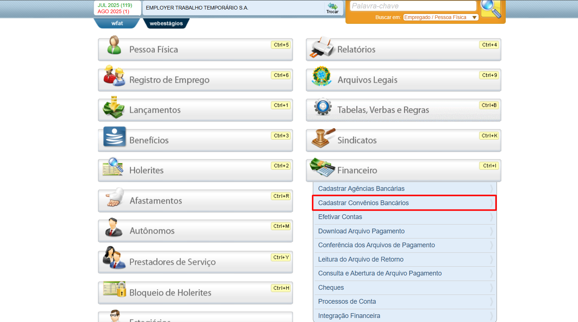Viewport: 578px width, 322px height.
Task: Click the Ctrl+B shortcut badge
Action: point(489,105)
